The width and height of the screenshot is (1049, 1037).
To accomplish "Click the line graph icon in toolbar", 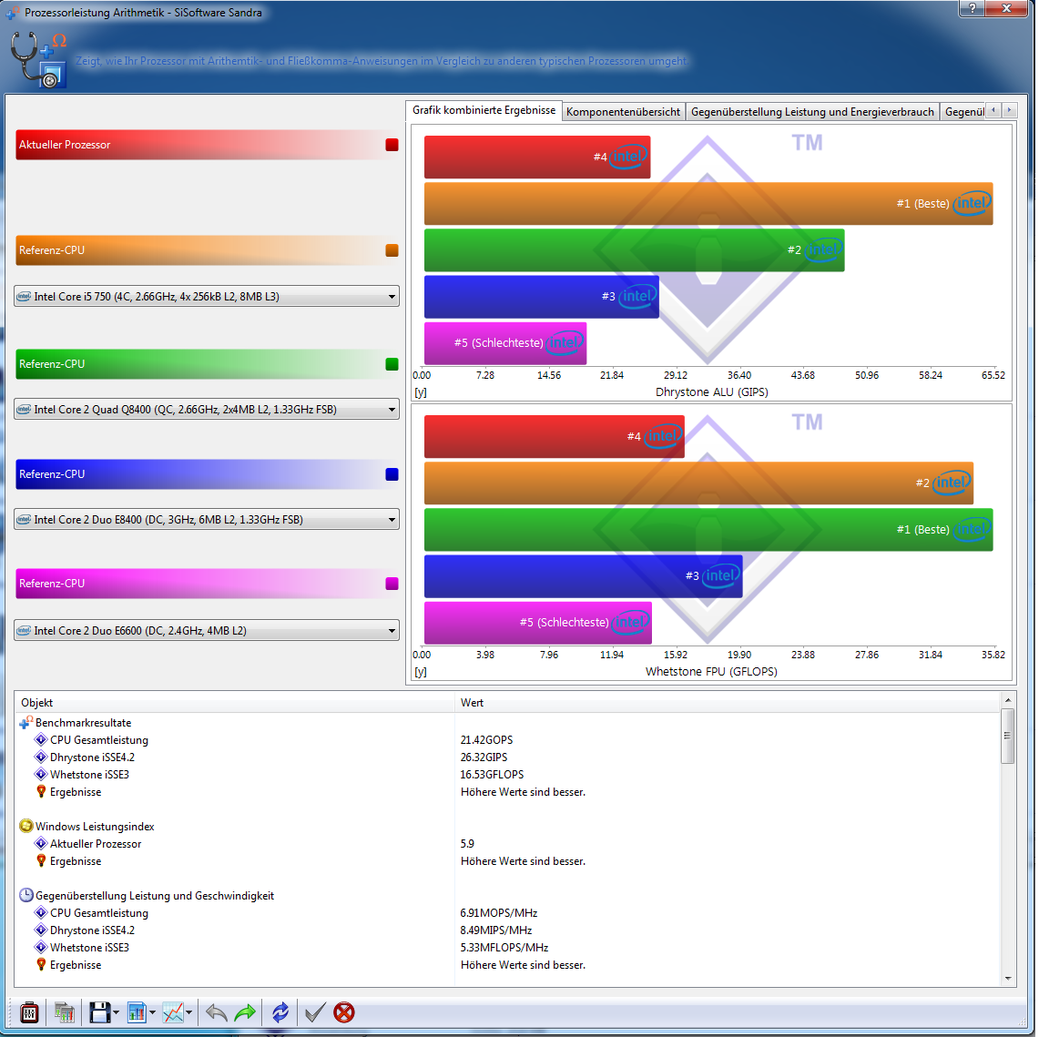I will point(173,1012).
